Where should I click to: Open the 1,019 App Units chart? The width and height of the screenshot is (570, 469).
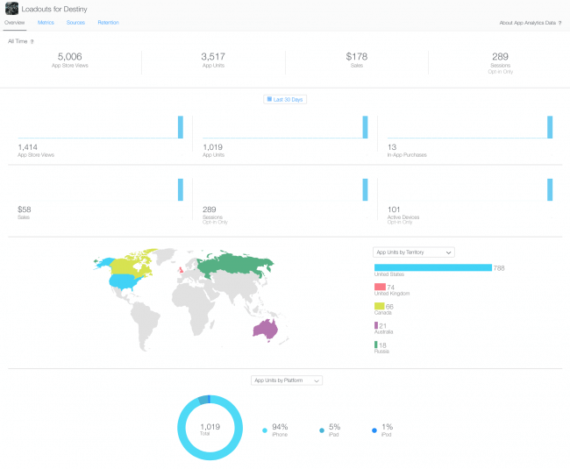click(285, 137)
